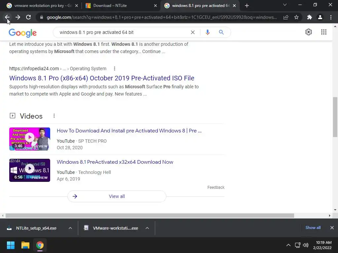Open network settings from system tray
338x253 pixels.
click(297, 245)
